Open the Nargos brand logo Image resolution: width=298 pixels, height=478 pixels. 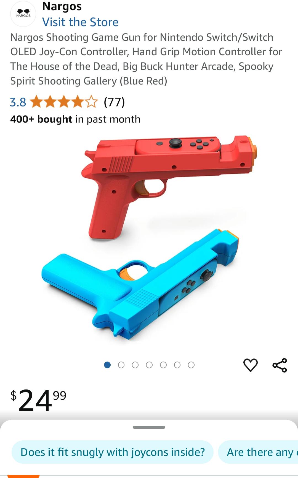[23, 14]
